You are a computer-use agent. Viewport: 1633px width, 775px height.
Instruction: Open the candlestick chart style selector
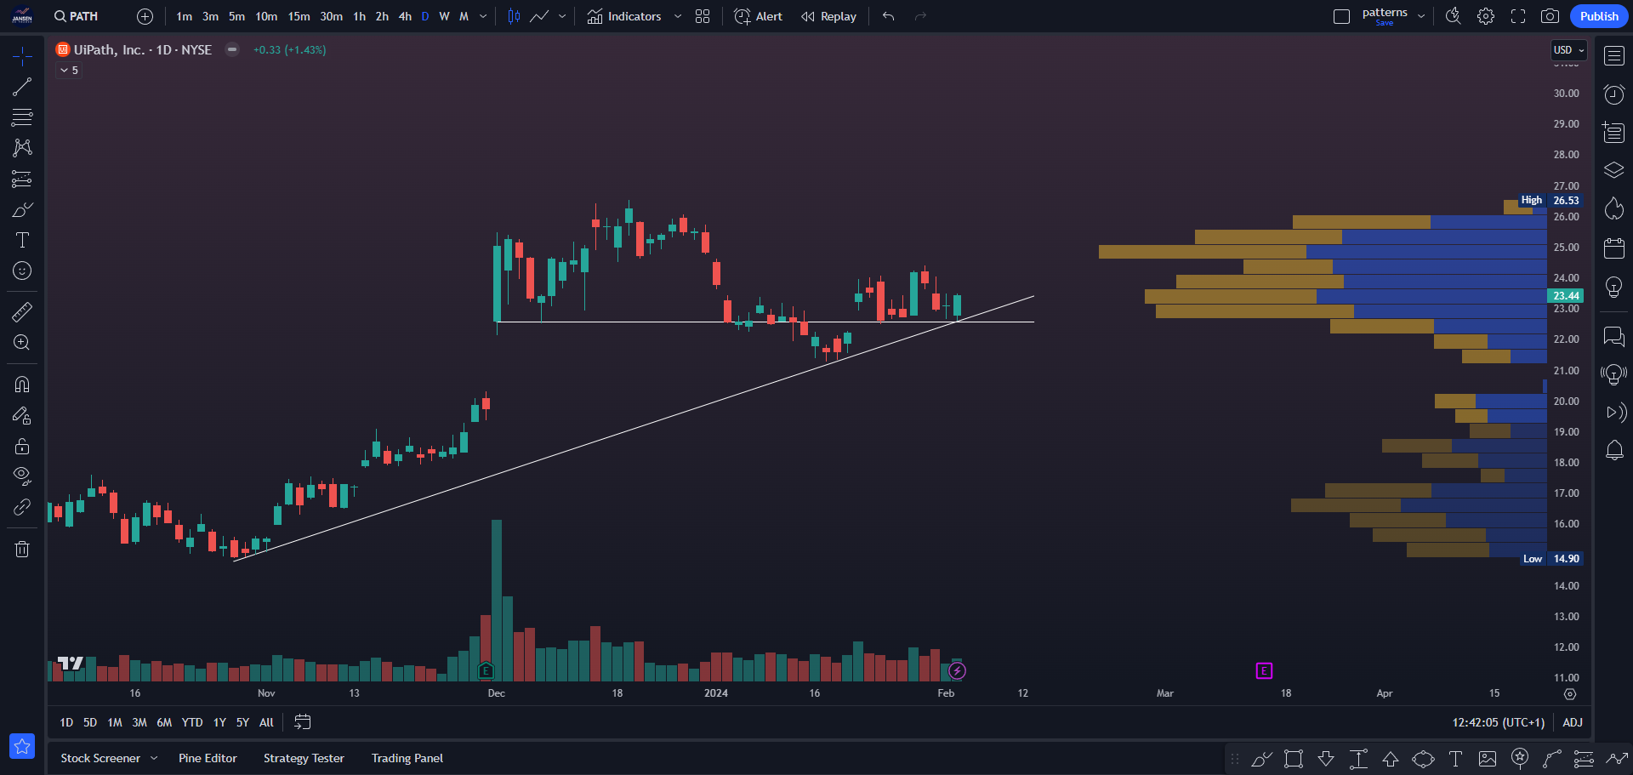(x=514, y=16)
